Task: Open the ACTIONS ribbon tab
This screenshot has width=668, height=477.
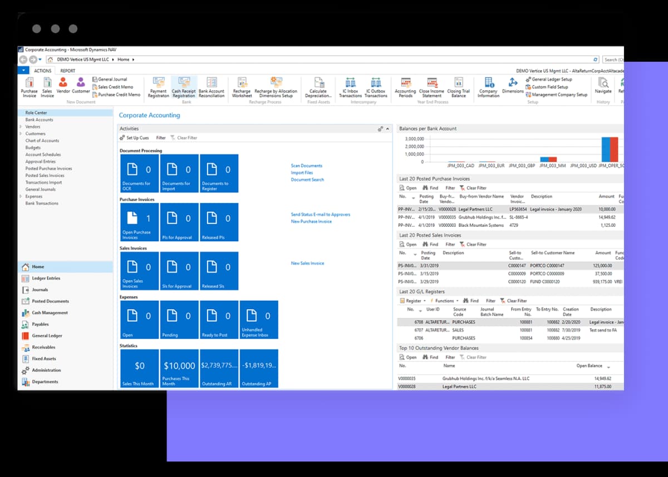Action: pyautogui.click(x=43, y=70)
